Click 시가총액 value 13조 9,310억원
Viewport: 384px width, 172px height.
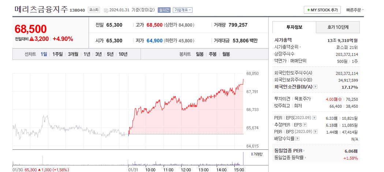click(x=343, y=40)
